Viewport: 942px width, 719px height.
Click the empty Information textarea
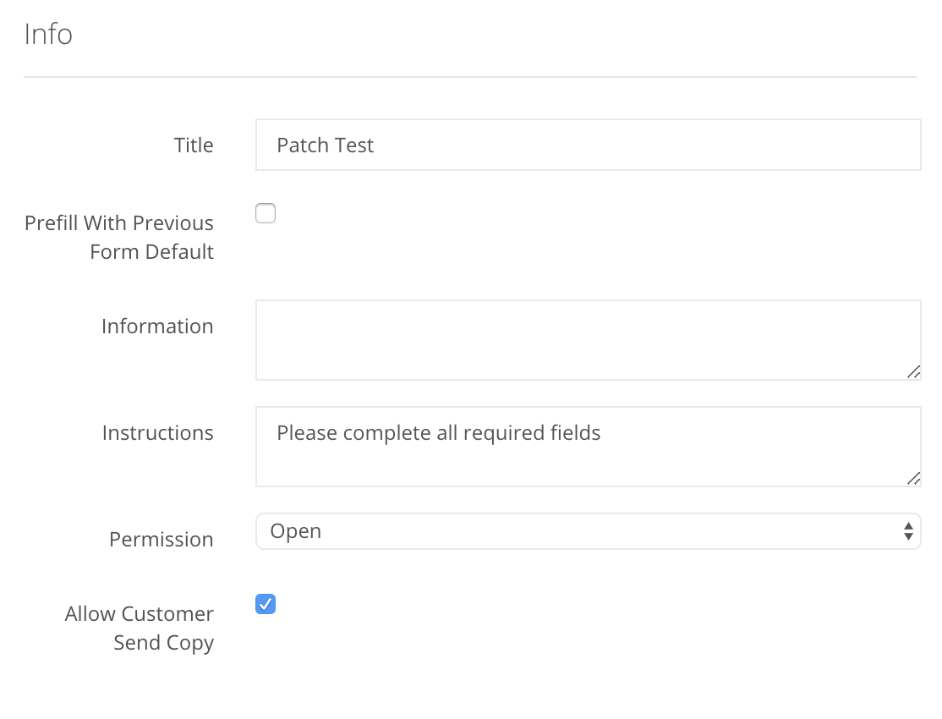pos(589,338)
